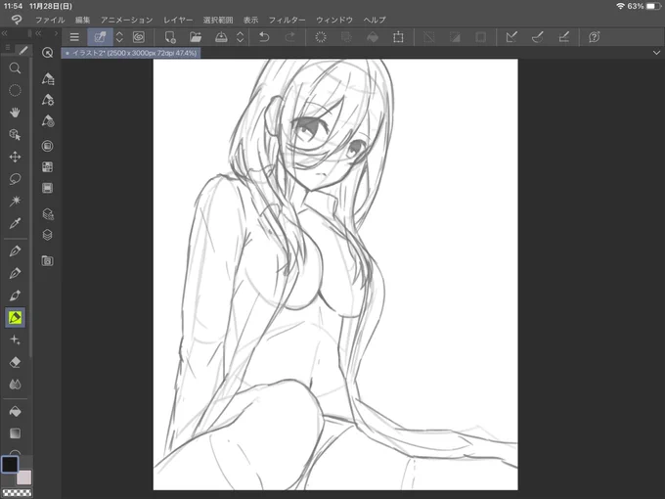Select the Move layer tool
This screenshot has width=665, height=499.
(x=15, y=157)
